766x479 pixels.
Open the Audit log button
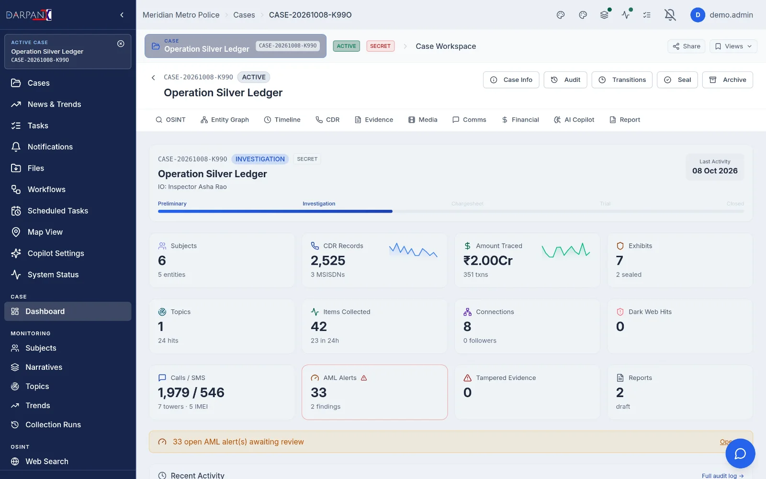pos(565,80)
